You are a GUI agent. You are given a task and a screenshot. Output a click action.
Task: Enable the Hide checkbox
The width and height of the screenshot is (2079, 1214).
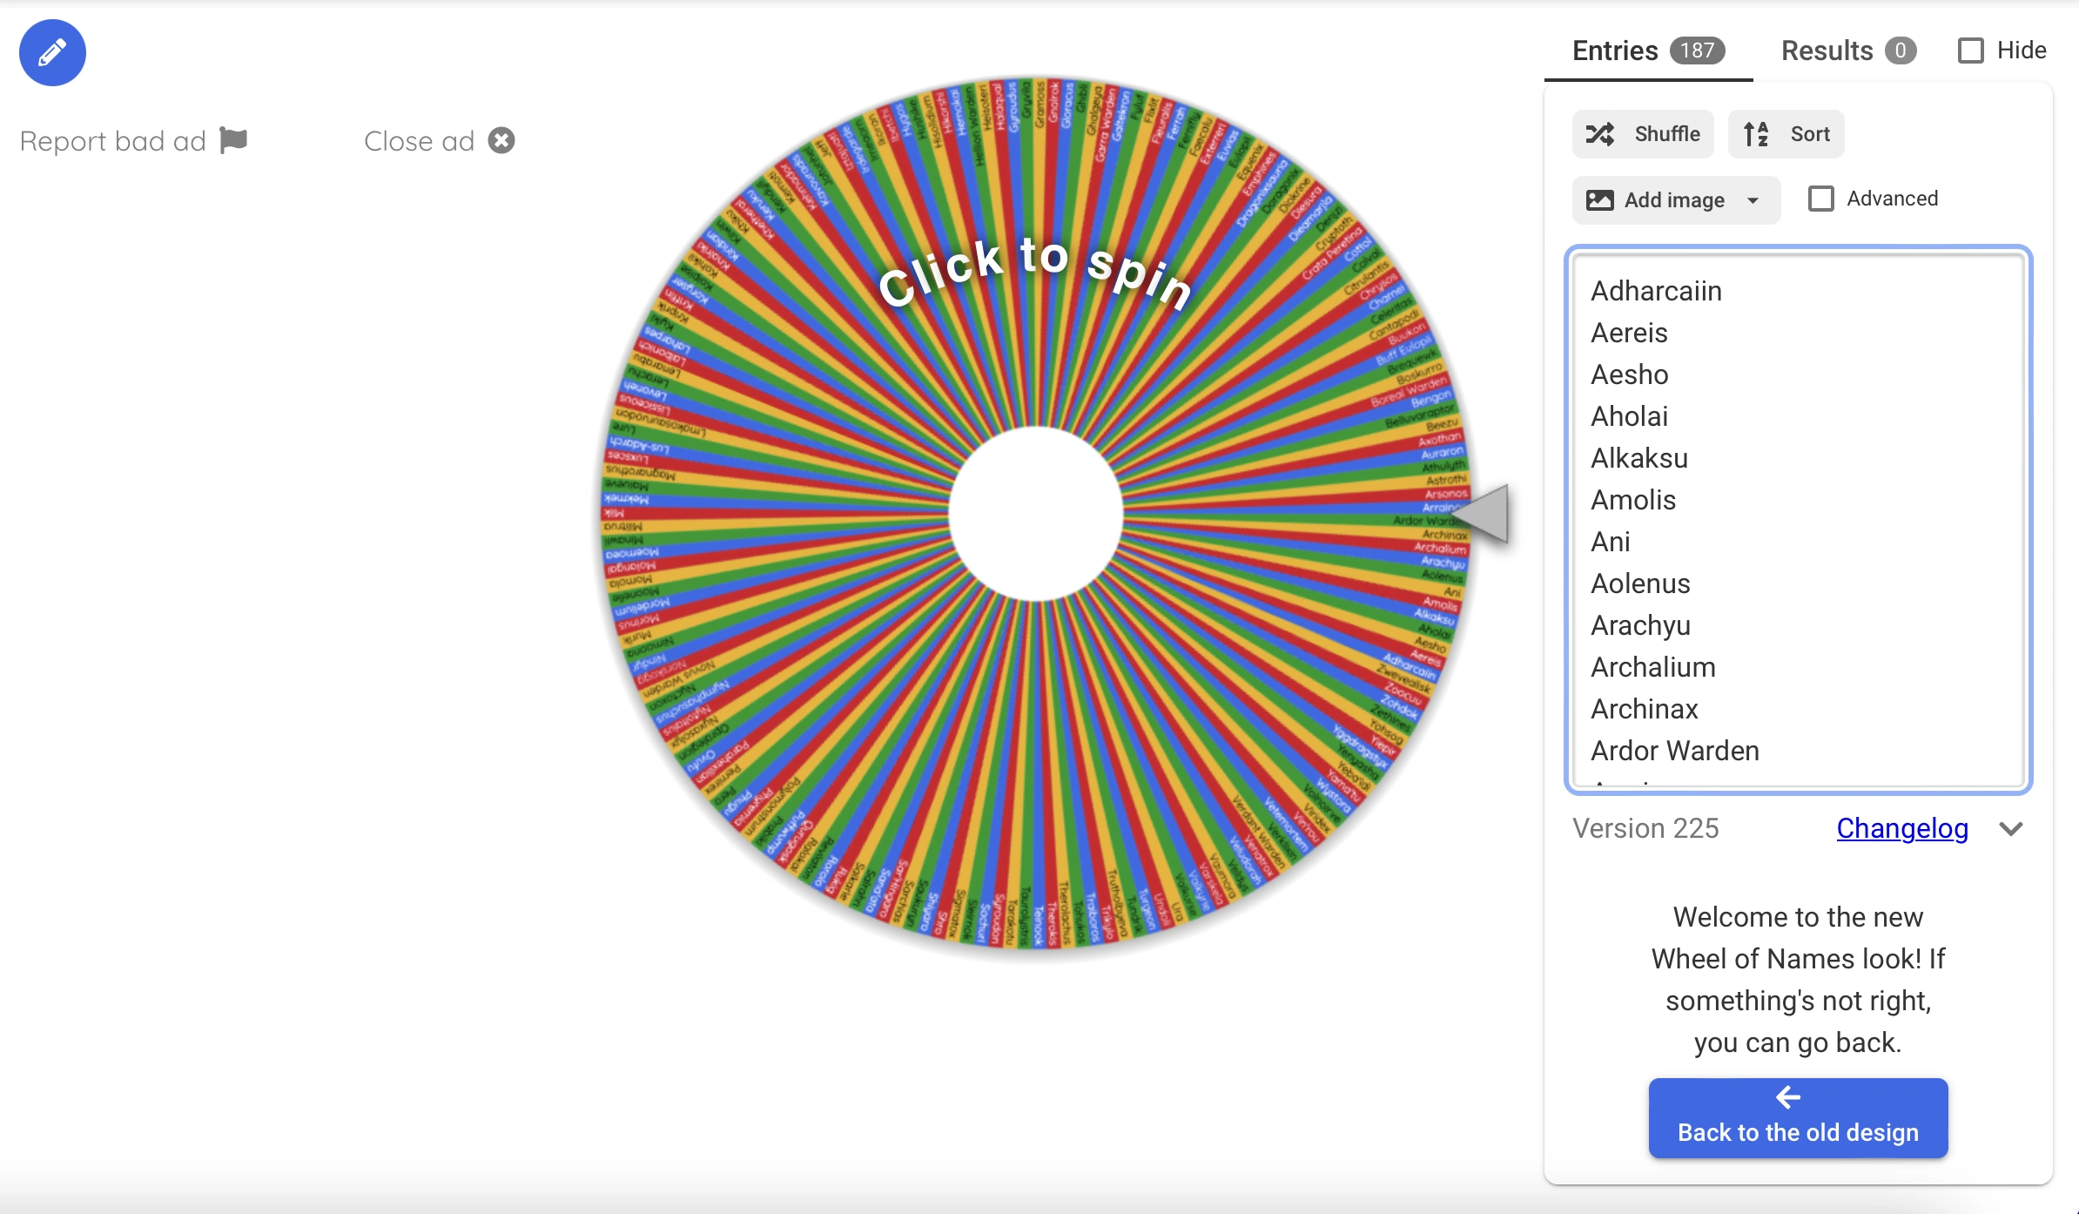(x=1971, y=51)
